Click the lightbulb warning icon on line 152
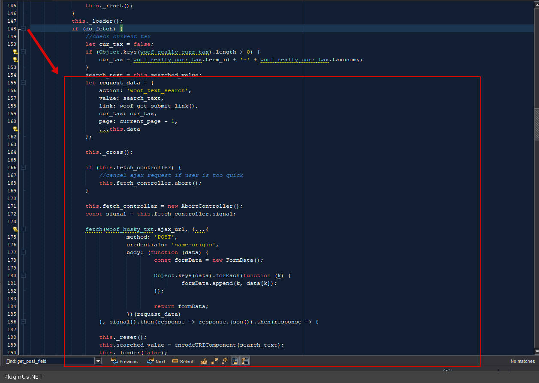Viewport: 539px width, 383px height. pos(15,60)
